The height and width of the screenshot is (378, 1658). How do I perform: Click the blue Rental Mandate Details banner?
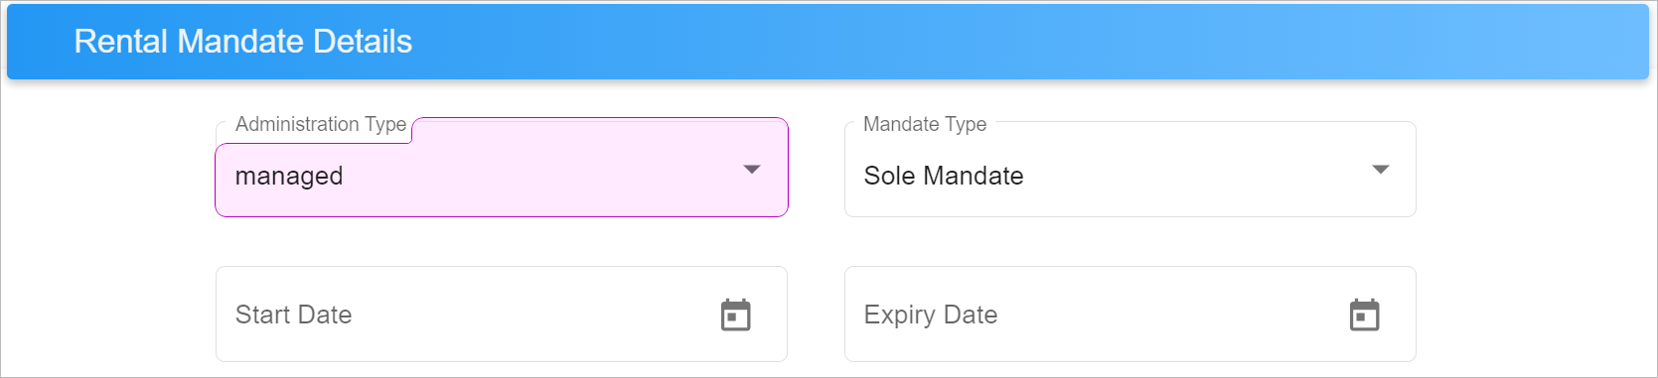point(828,42)
